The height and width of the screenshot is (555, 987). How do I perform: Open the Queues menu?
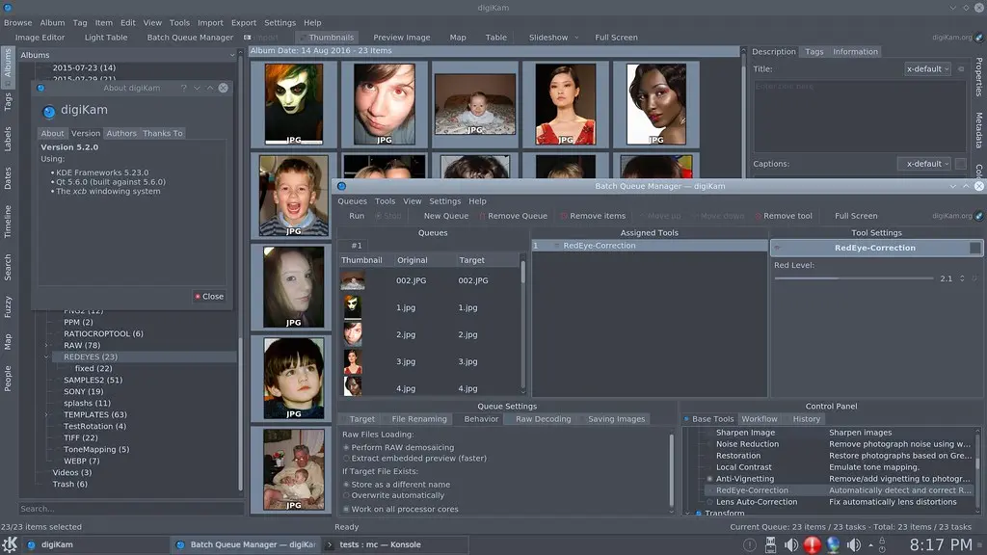coord(352,200)
